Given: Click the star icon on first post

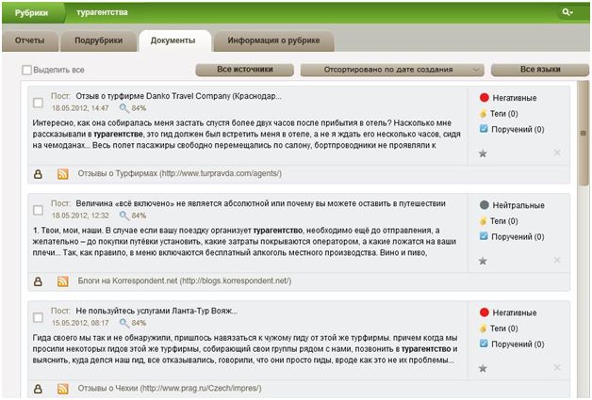Looking at the screenshot, I should pos(483,152).
